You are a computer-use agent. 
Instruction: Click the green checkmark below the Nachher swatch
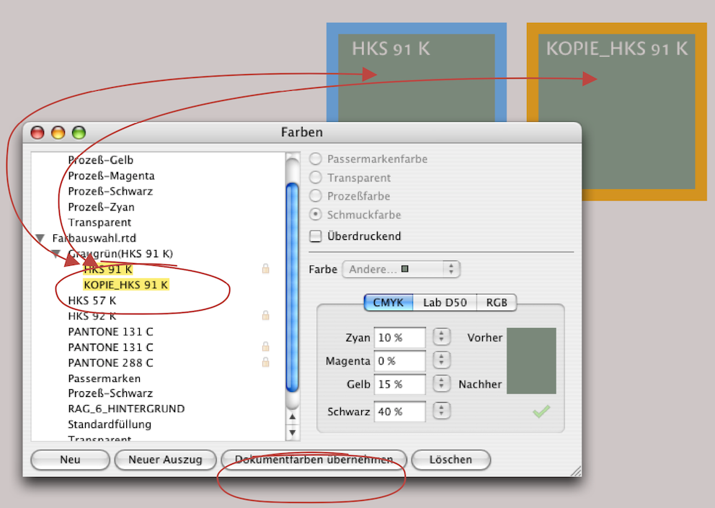click(541, 411)
